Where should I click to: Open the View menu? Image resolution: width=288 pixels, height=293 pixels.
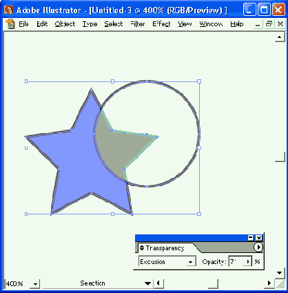pyautogui.click(x=185, y=24)
